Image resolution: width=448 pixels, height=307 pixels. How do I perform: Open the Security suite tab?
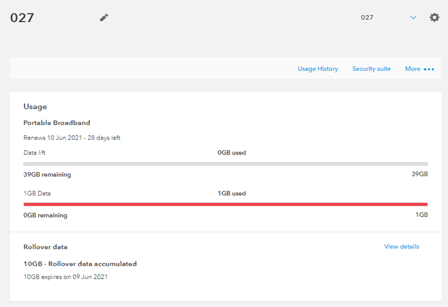(x=371, y=69)
